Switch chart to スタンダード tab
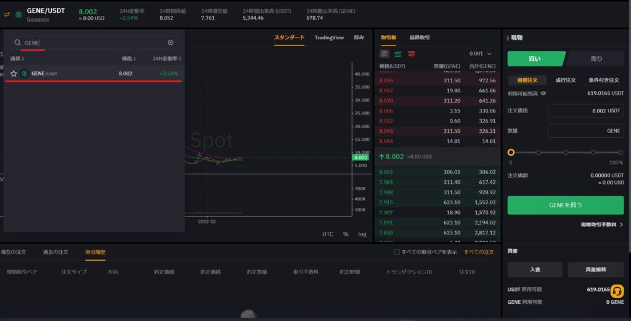Image resolution: width=631 pixels, height=321 pixels. (x=290, y=38)
